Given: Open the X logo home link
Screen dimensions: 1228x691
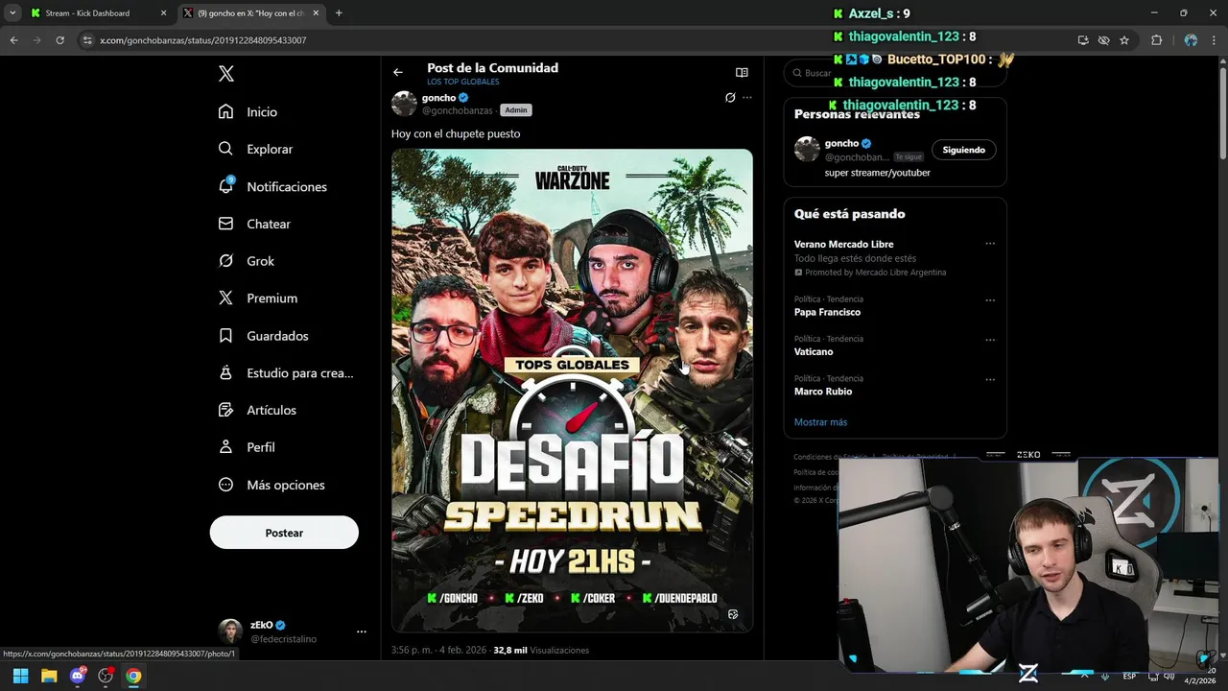Looking at the screenshot, I should (x=225, y=74).
